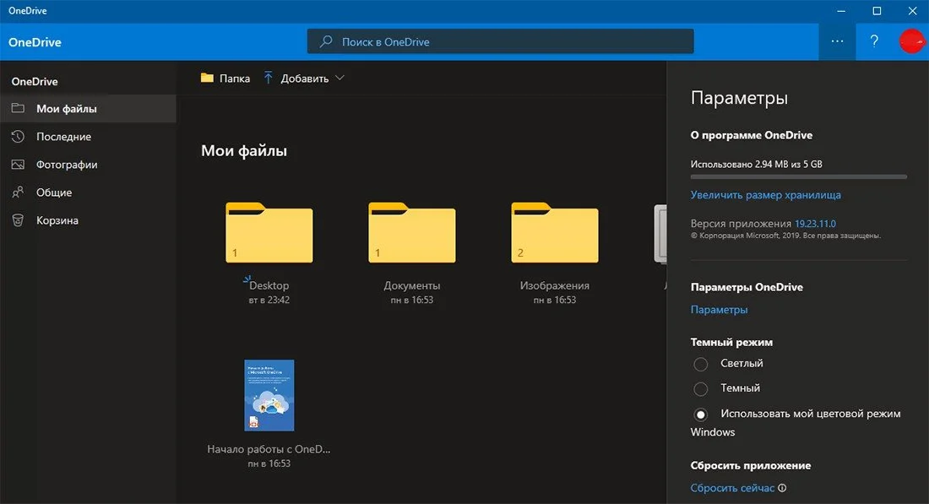
Task: Go to Фотографии in navigation
Action: click(89, 164)
